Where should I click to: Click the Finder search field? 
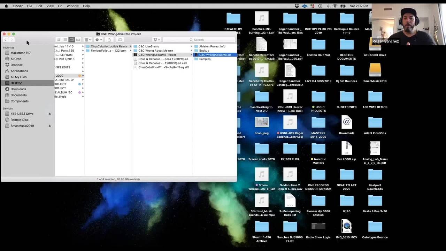click(199, 40)
